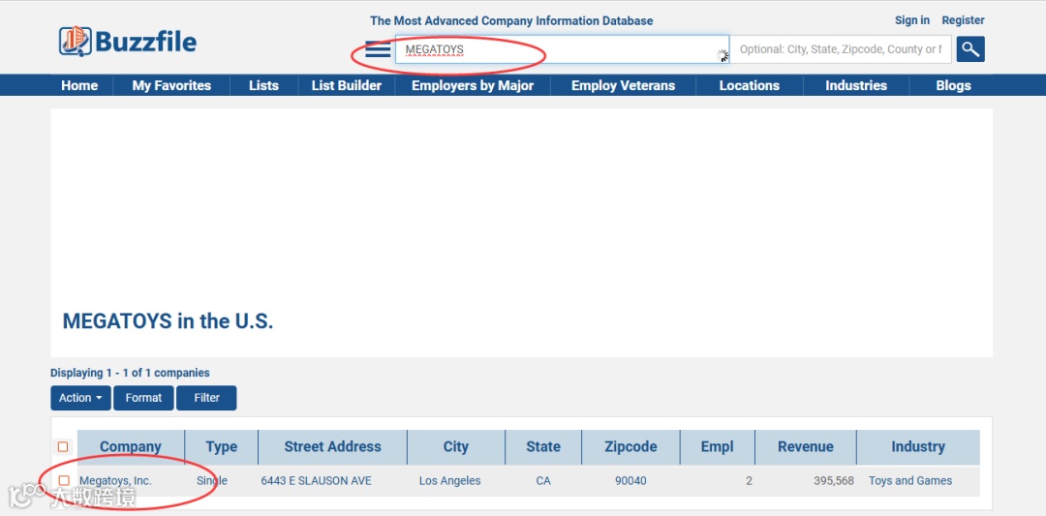Click the MEGATOYS in the U.S. heading
Screen dimensions: 1046x516
pyautogui.click(x=169, y=320)
